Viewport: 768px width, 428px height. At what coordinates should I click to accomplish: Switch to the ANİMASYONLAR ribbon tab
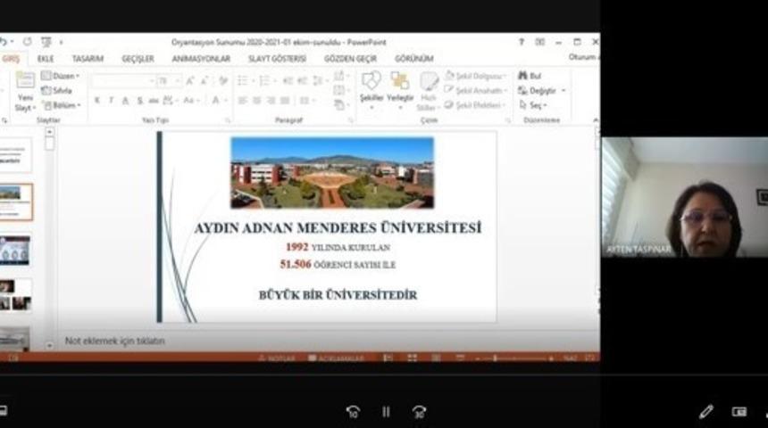(201, 59)
